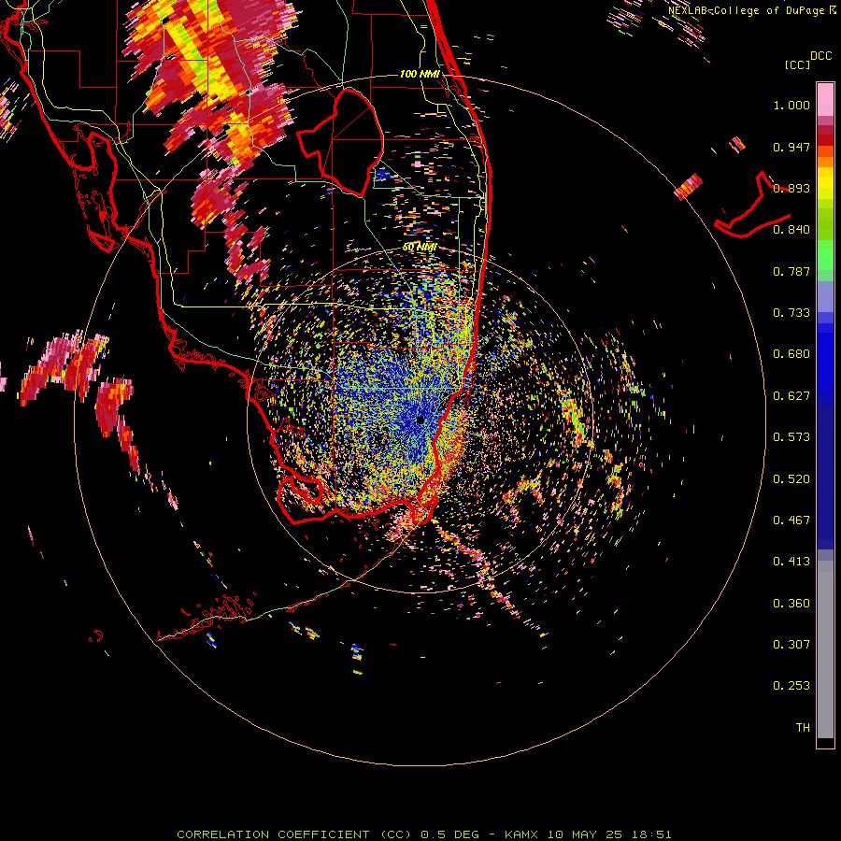This screenshot has height=841, width=841.
Task: Select the 0.360 scale value
Action: [791, 604]
